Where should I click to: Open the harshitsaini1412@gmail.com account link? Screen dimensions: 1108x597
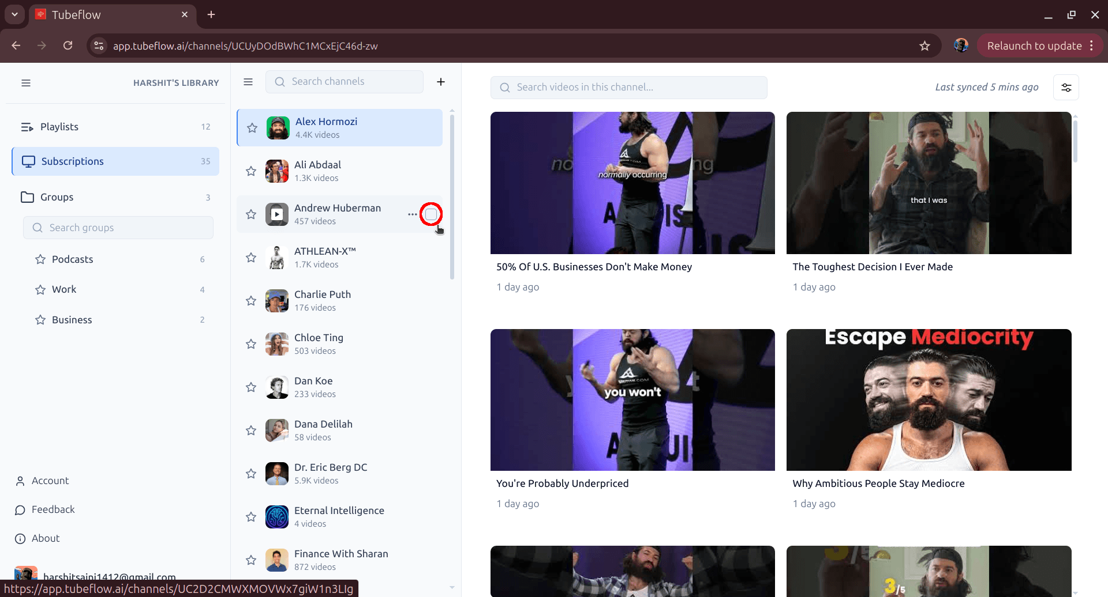(x=110, y=576)
